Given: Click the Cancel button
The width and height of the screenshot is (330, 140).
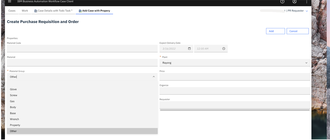Looking at the screenshot, I should [297, 31].
